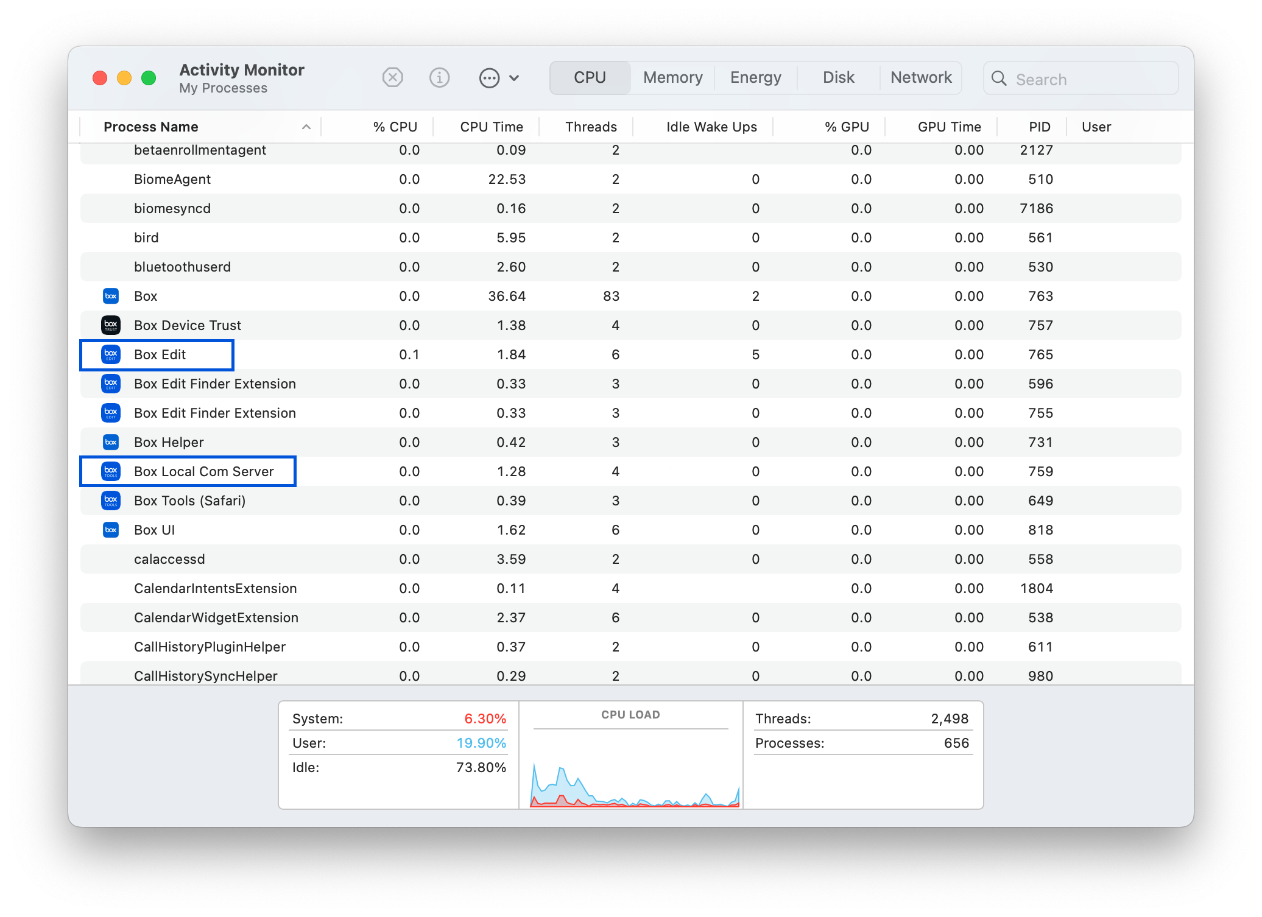Sort by the % CPU column header
The height and width of the screenshot is (917, 1262).
click(x=395, y=127)
